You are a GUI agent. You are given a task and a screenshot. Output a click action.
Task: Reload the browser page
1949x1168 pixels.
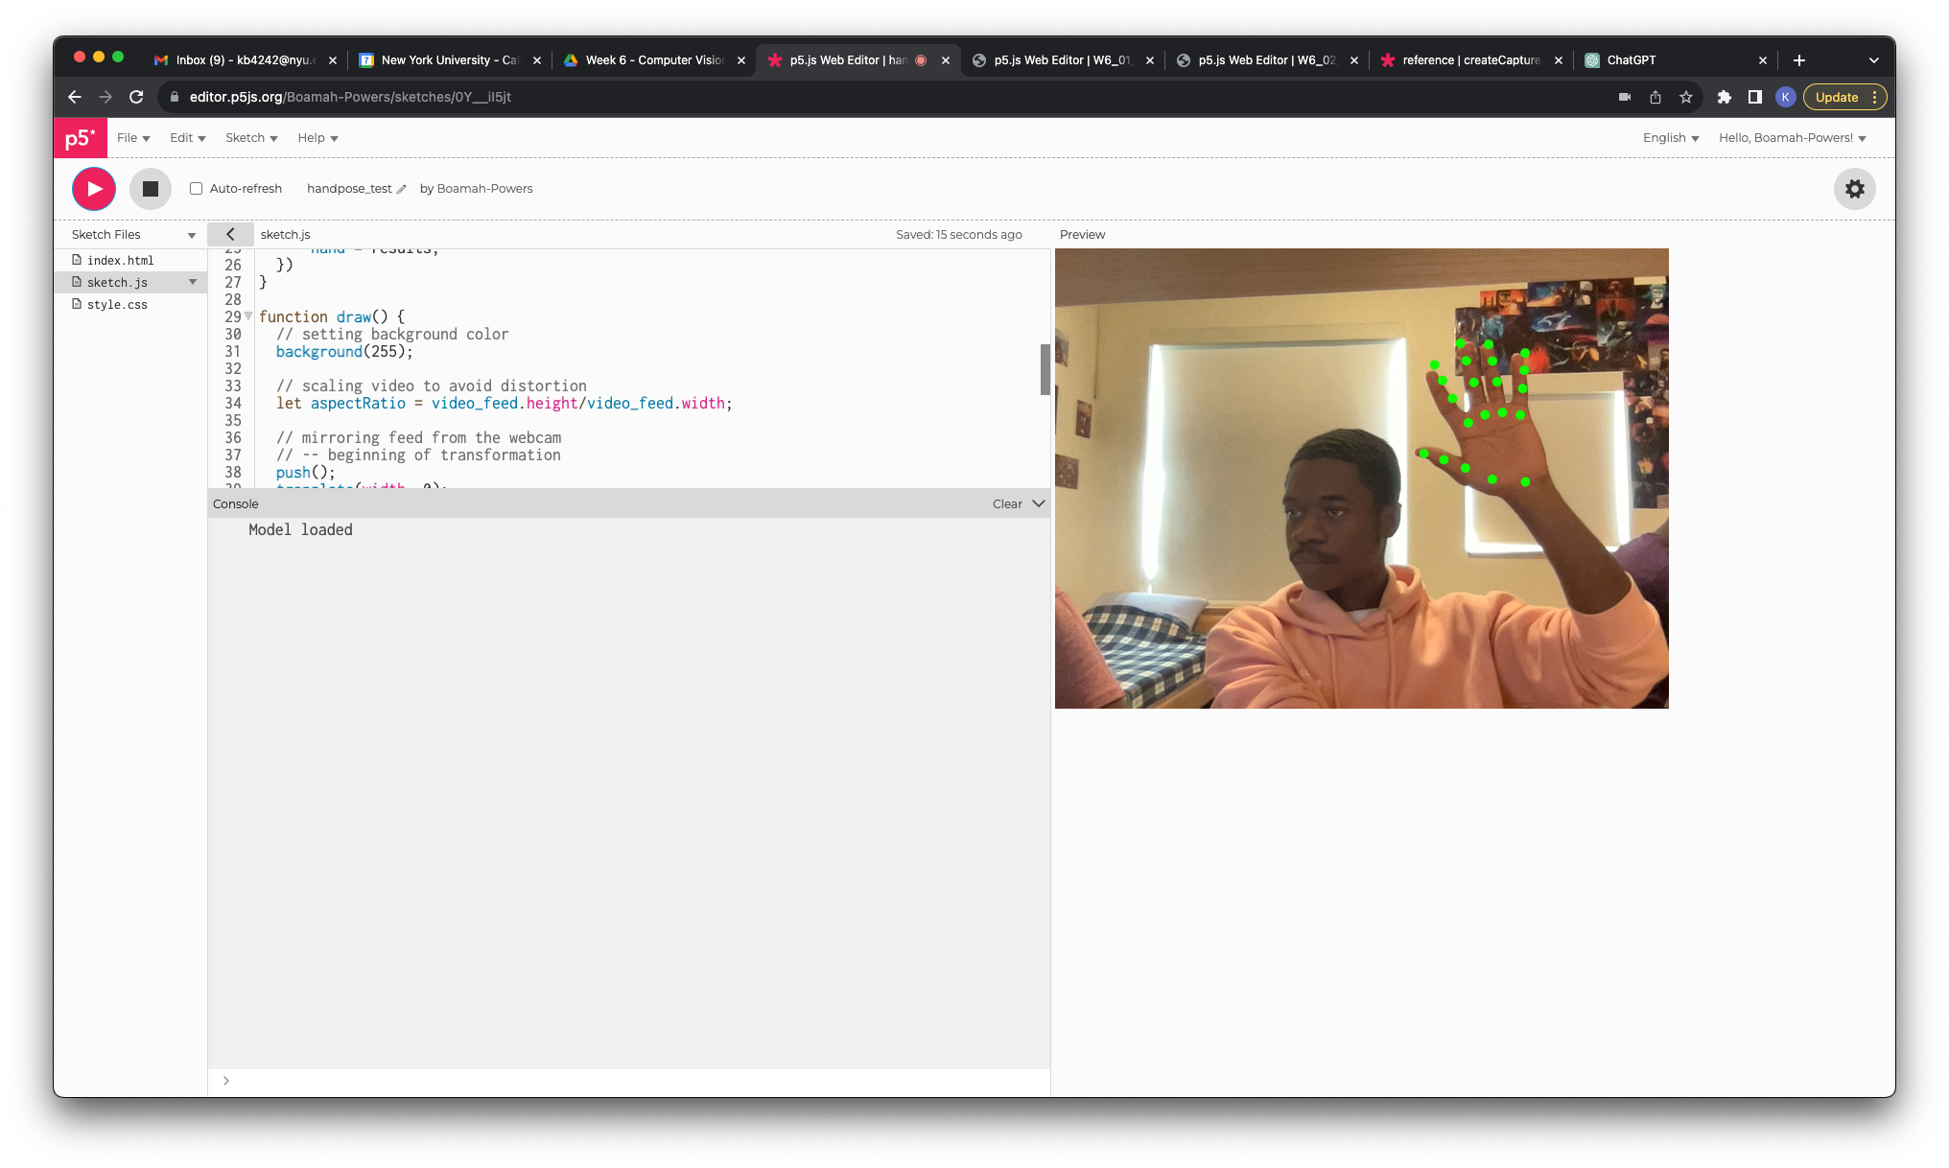(x=136, y=97)
